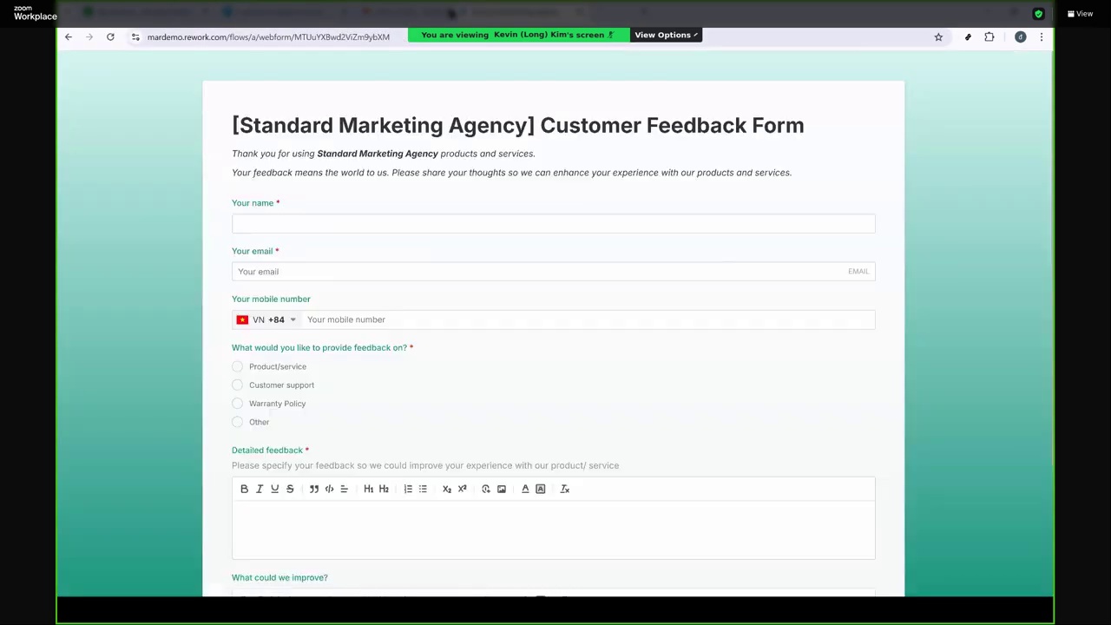Click into the Your mobile number field
The width and height of the screenshot is (1111, 625).
[588, 319]
